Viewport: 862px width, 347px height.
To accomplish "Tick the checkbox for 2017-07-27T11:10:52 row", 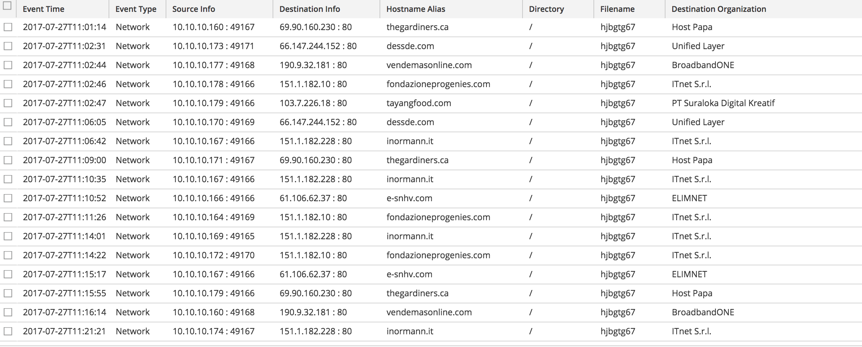I will 8,198.
